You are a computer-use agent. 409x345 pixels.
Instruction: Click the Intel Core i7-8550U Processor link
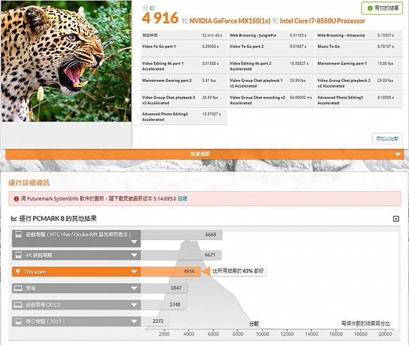322,21
